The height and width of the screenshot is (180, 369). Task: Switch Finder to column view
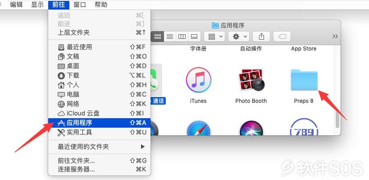182,37
